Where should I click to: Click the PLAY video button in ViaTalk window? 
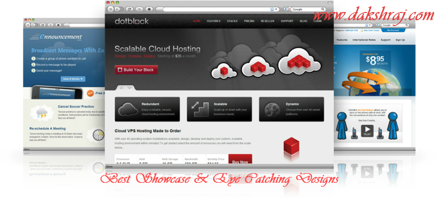click(367, 130)
